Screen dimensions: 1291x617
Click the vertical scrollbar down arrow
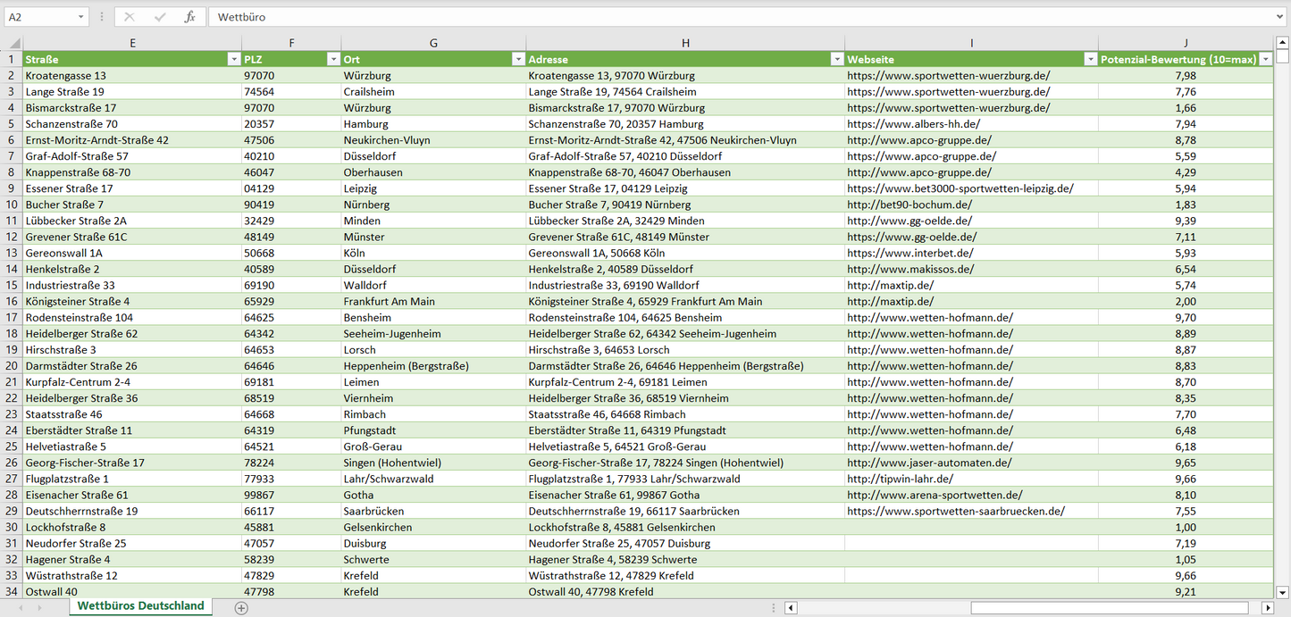[1283, 591]
